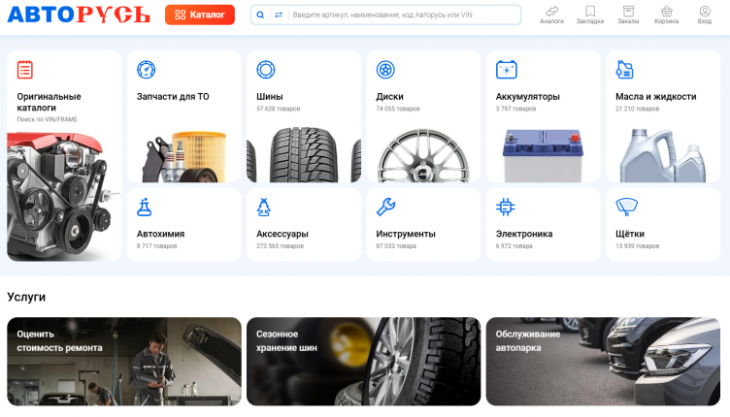
Task: Click the Авторусь logo
Action: (79, 16)
